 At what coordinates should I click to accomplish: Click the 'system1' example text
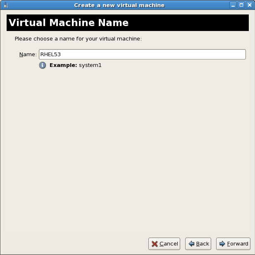coord(90,65)
